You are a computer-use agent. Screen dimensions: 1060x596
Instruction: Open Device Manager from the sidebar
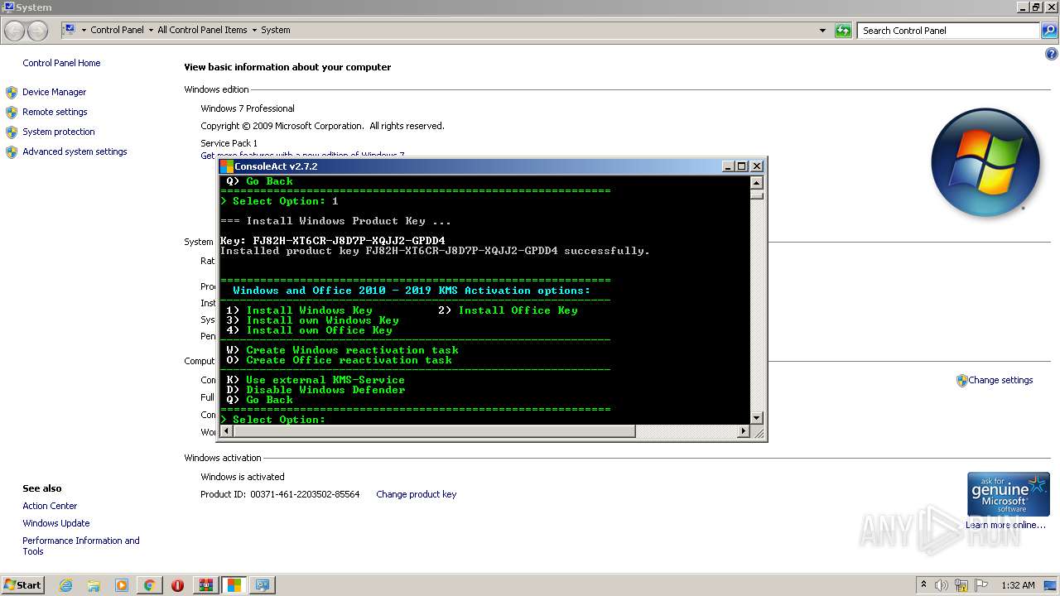[x=54, y=92]
